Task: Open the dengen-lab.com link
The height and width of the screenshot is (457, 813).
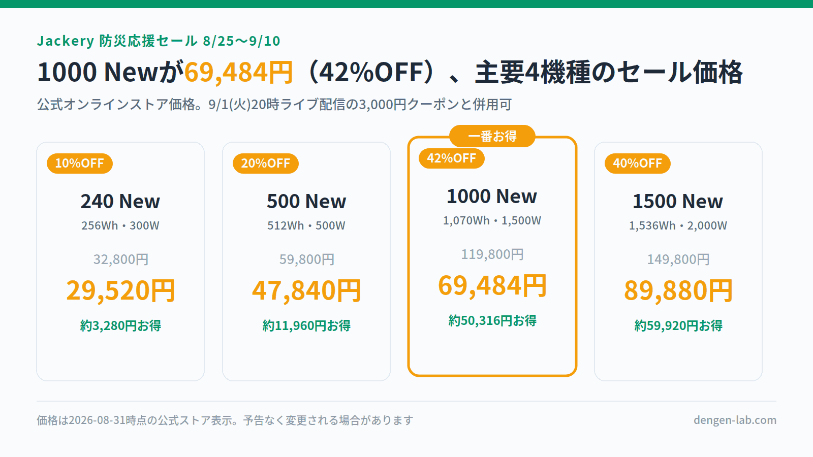Action: (735, 420)
